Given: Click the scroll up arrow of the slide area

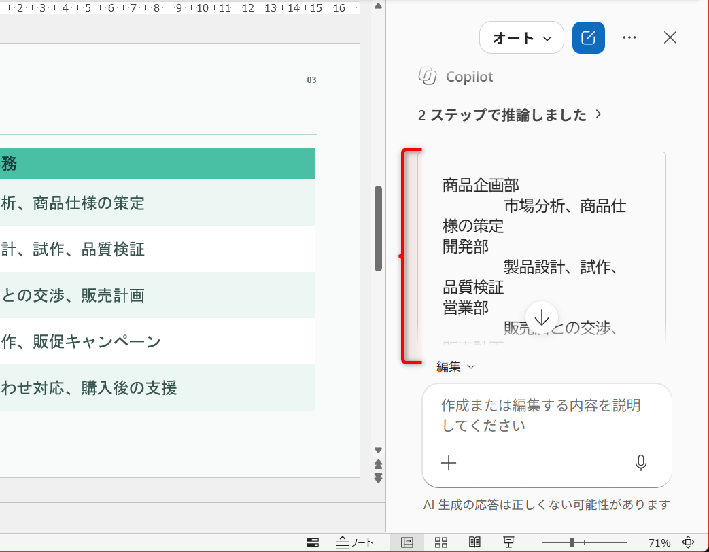Looking at the screenshot, I should point(379,6).
